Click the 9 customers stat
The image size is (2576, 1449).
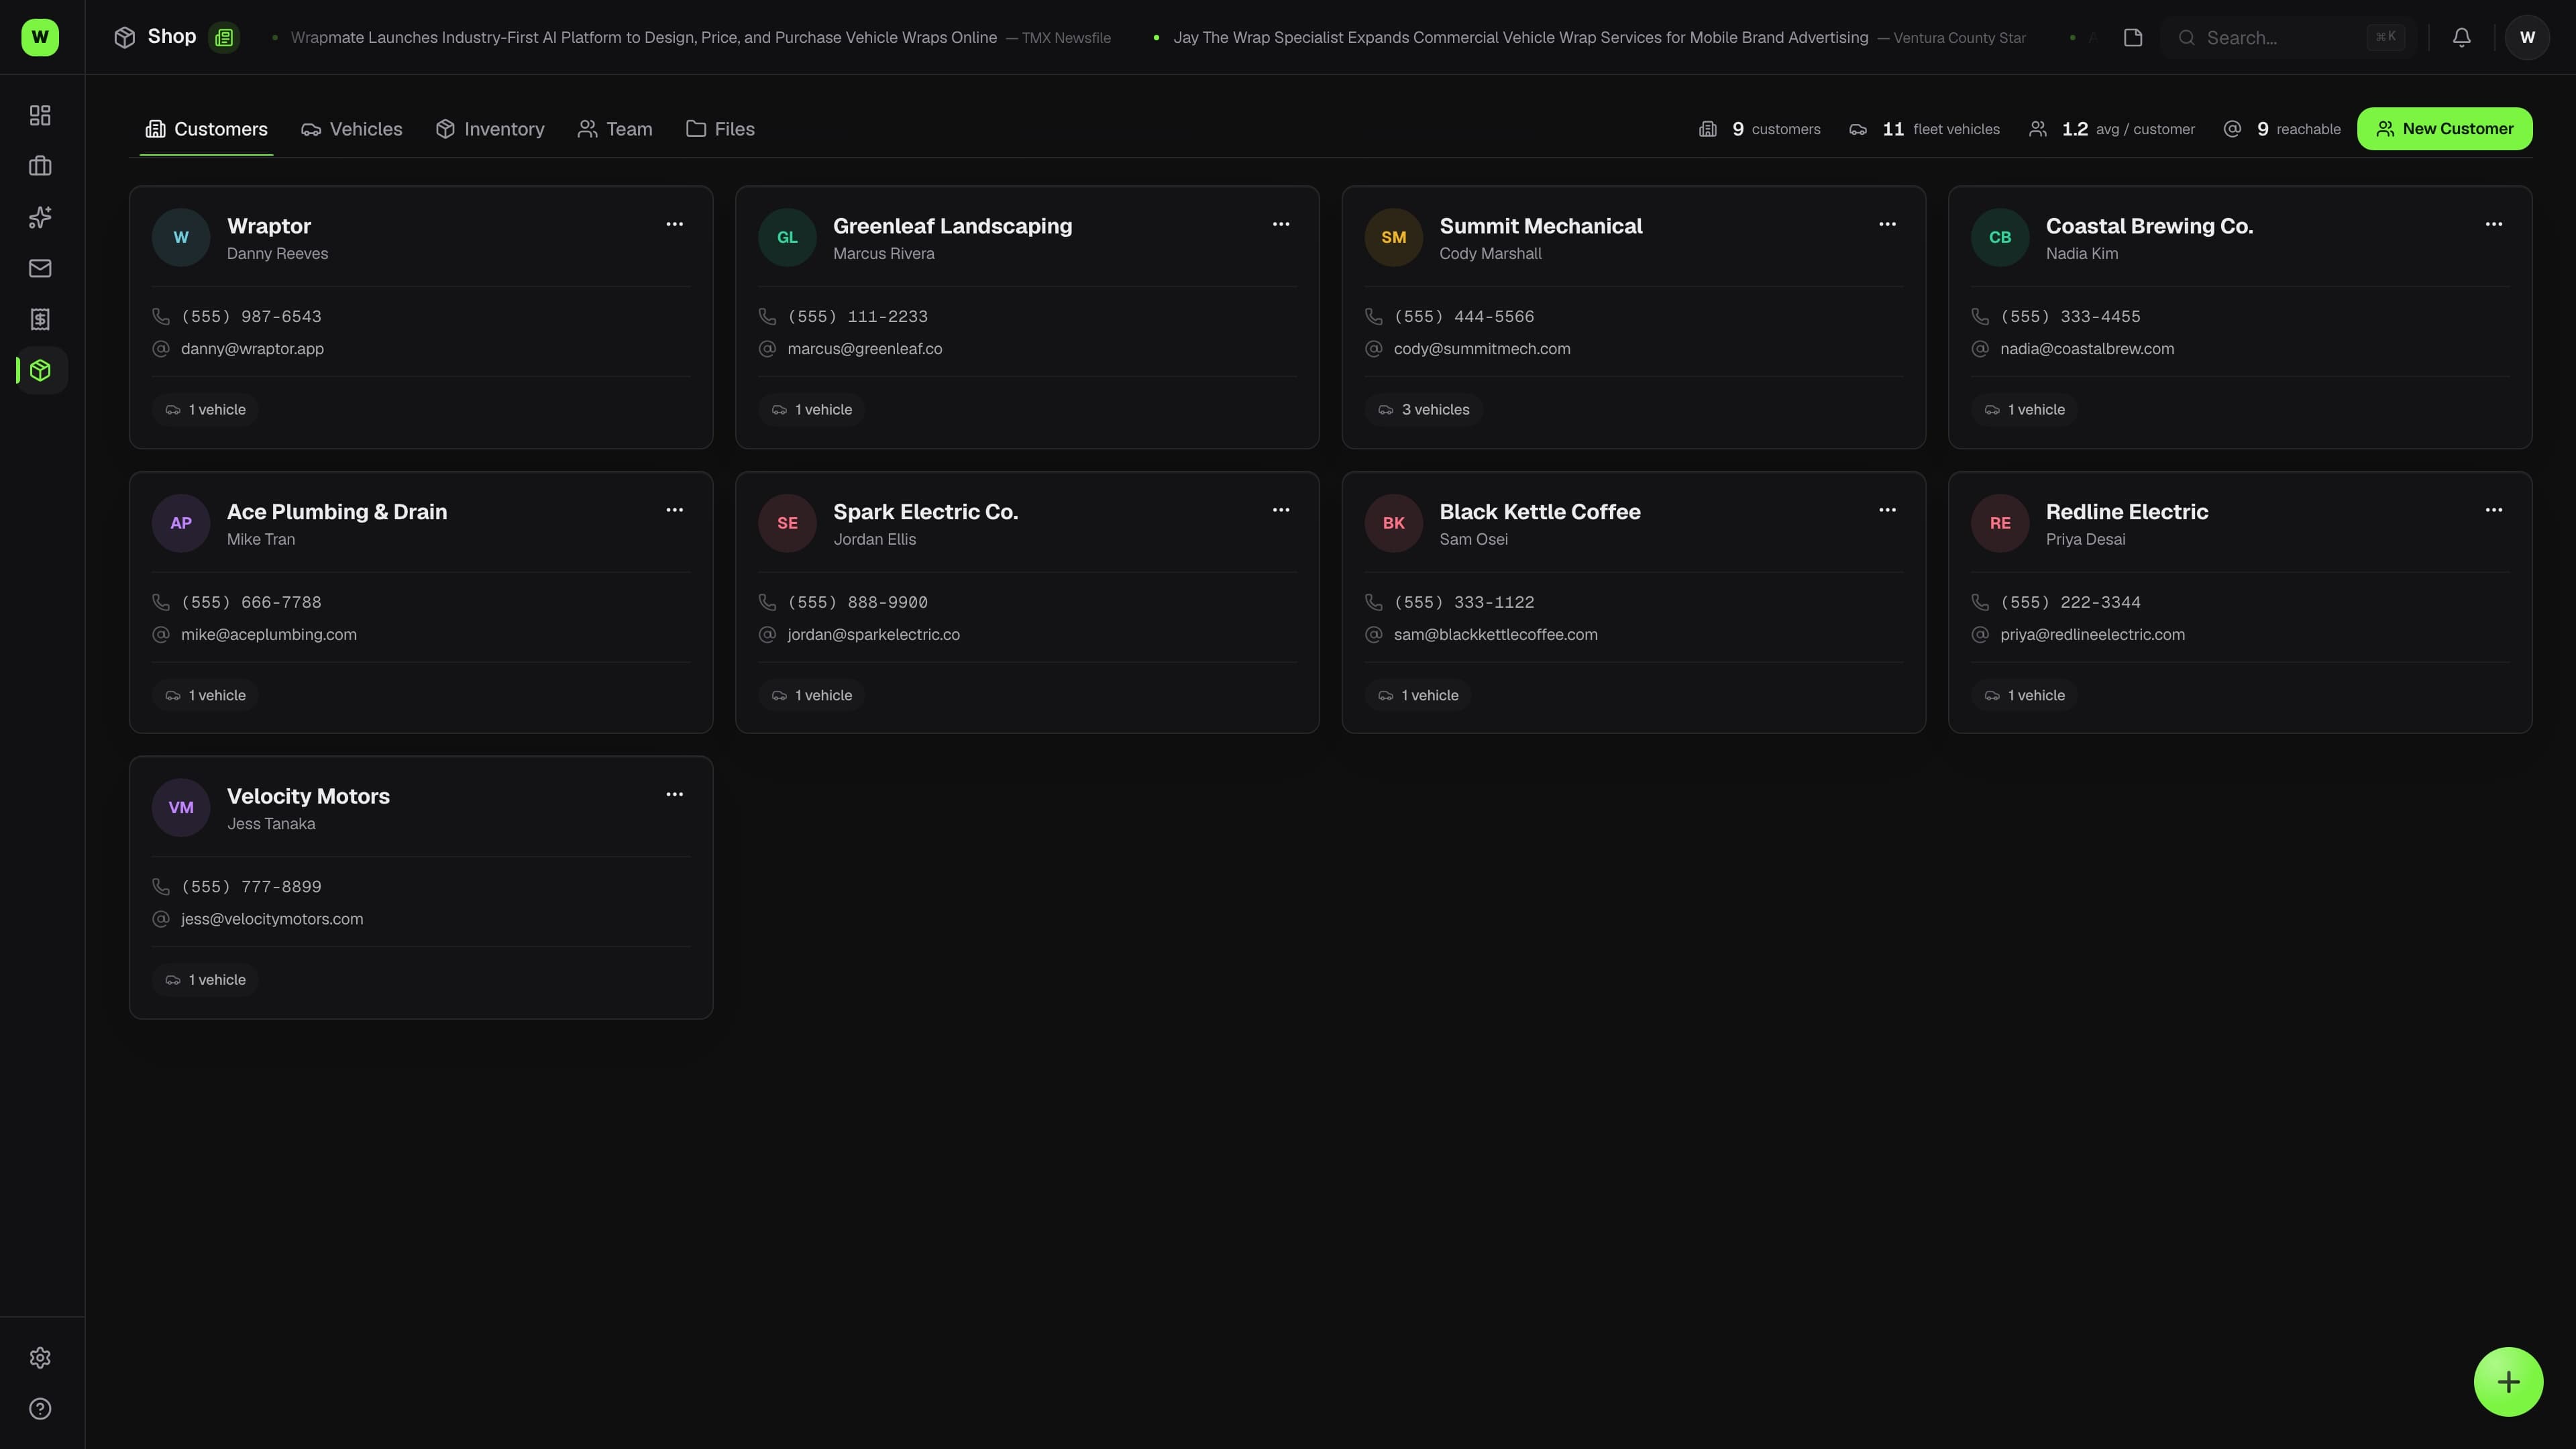point(1760,129)
